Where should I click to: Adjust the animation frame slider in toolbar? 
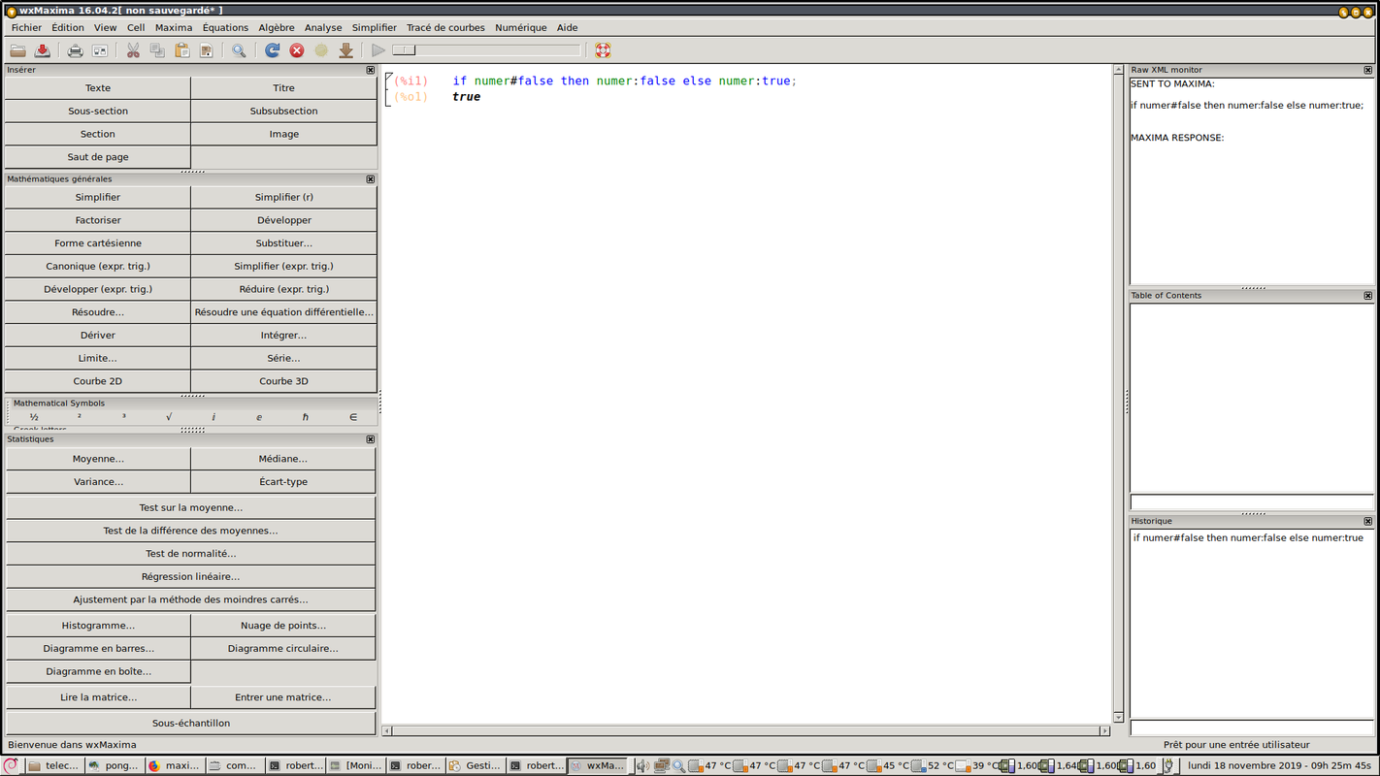[x=486, y=50]
